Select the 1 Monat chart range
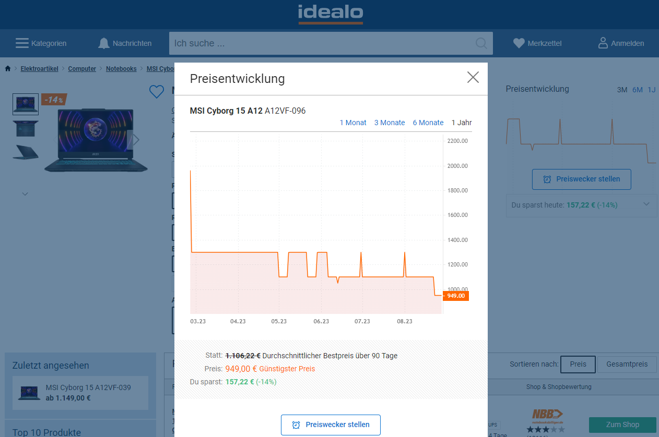Image resolution: width=659 pixels, height=437 pixels. (353, 123)
